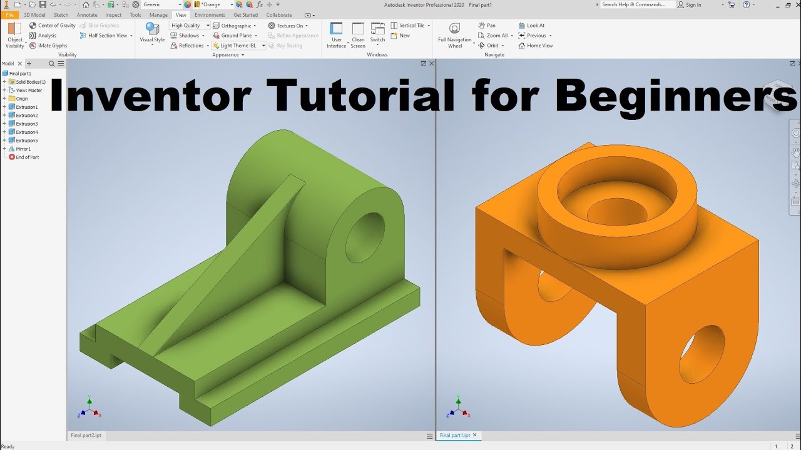Open Vertical Tile dropdown arrow

[x=429, y=26]
